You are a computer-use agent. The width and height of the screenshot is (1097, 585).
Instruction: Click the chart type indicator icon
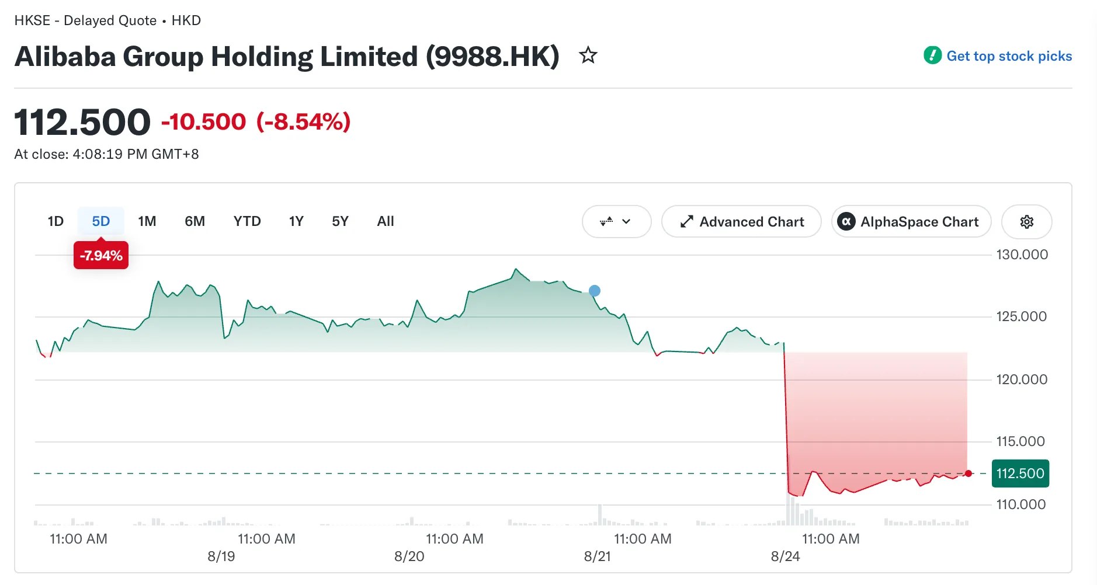[x=606, y=222]
